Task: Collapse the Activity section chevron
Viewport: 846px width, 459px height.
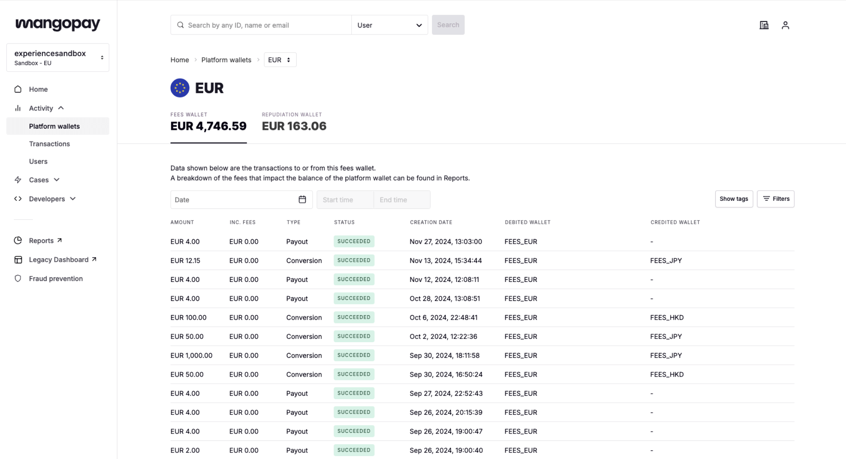Action: point(61,108)
